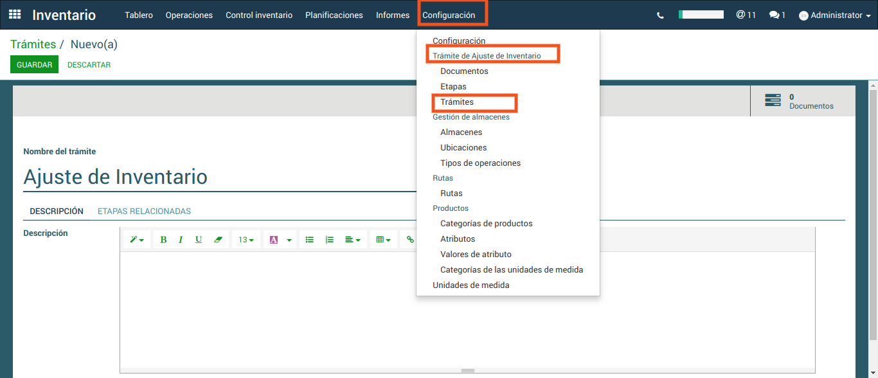The height and width of the screenshot is (378, 878).
Task: Expand the paragraph alignment dropdown
Action: 353,240
